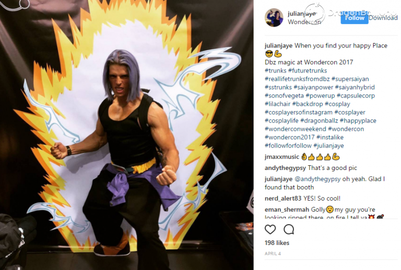Open the #supersaiyan hashtag

pos(350,79)
